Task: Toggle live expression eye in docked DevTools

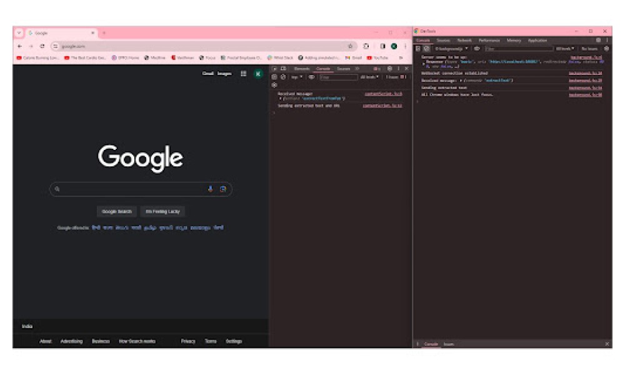Action: [311, 77]
